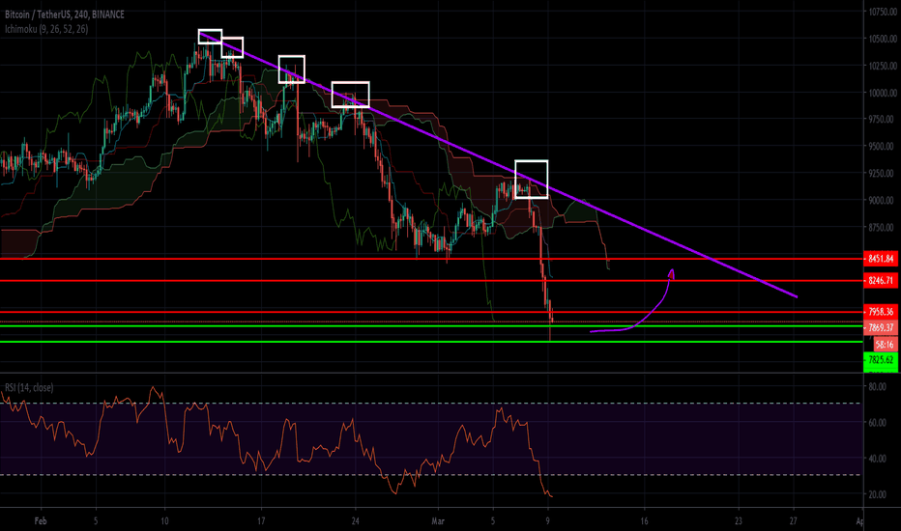
Task: Click the 7869.37 current price label
Action: point(881,328)
